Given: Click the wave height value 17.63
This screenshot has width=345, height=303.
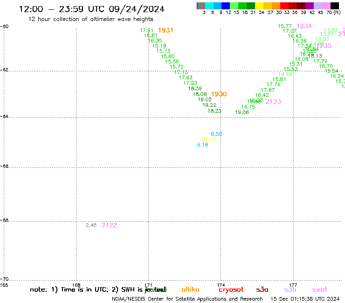Looking at the screenshot, I should pyautogui.click(x=186, y=78).
